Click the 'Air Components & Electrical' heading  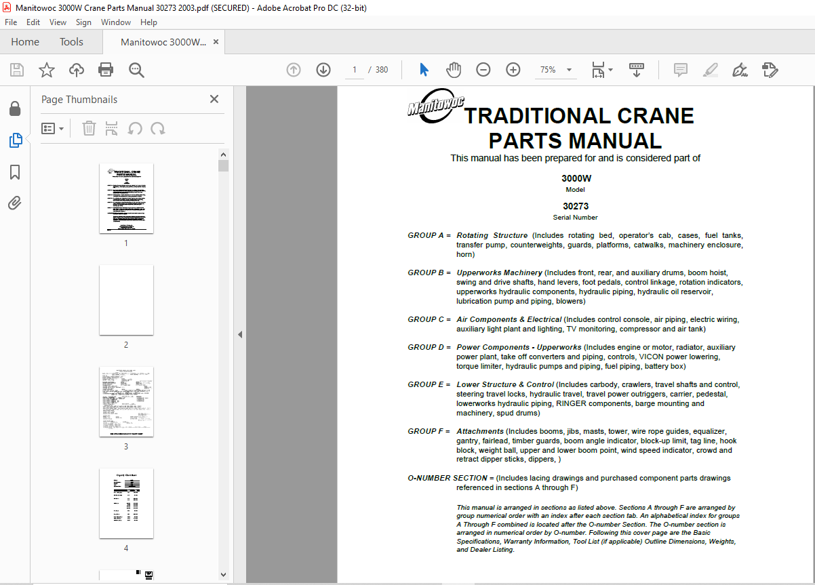[x=509, y=319]
